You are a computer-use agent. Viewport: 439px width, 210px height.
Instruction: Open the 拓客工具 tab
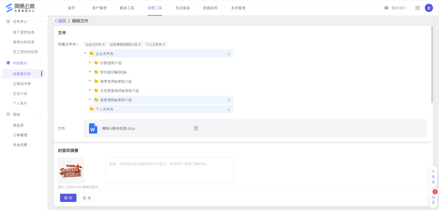pyautogui.click(x=127, y=8)
